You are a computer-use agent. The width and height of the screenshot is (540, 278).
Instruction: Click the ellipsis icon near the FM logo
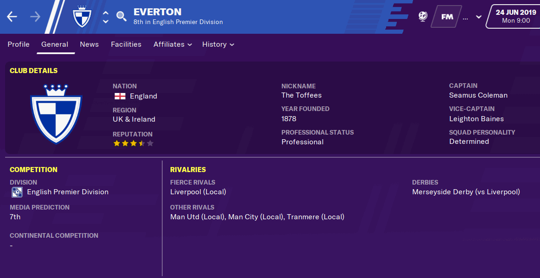pos(464,18)
